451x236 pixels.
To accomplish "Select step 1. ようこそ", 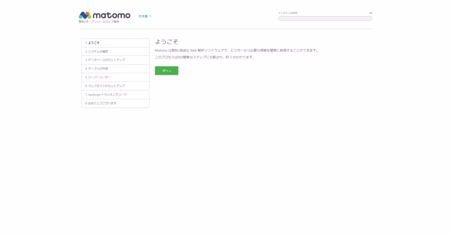I will (115, 43).
